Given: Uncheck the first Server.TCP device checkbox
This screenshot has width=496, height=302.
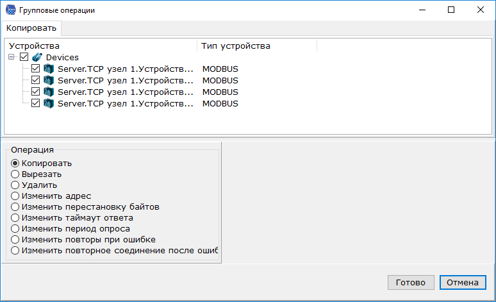Looking at the screenshot, I should (x=35, y=69).
